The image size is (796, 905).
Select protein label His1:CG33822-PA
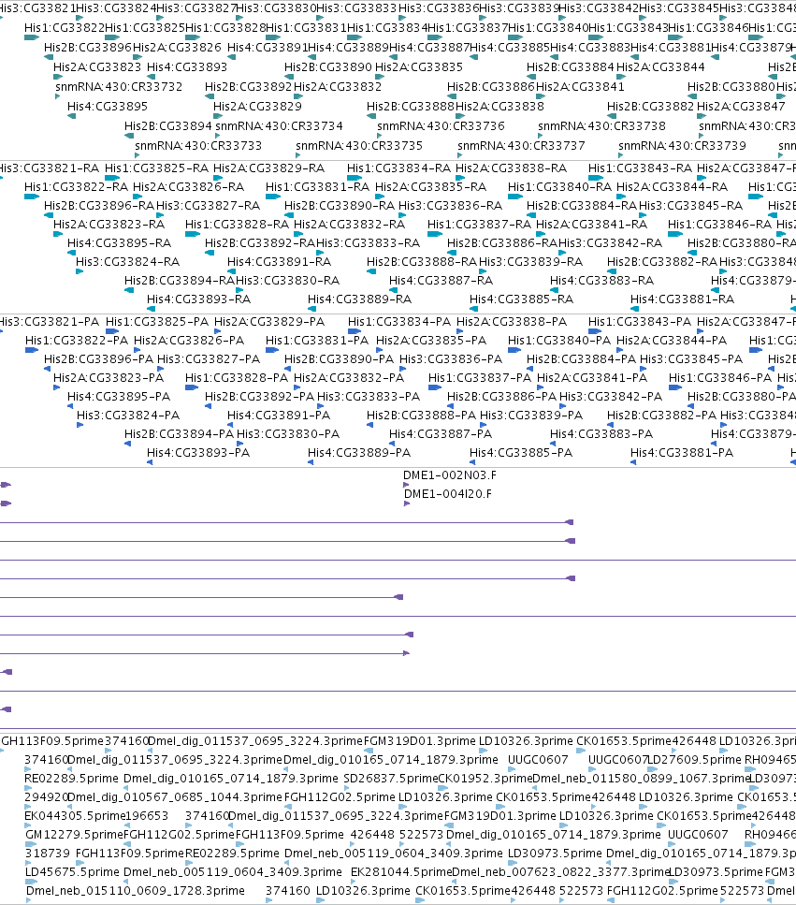click(77, 341)
